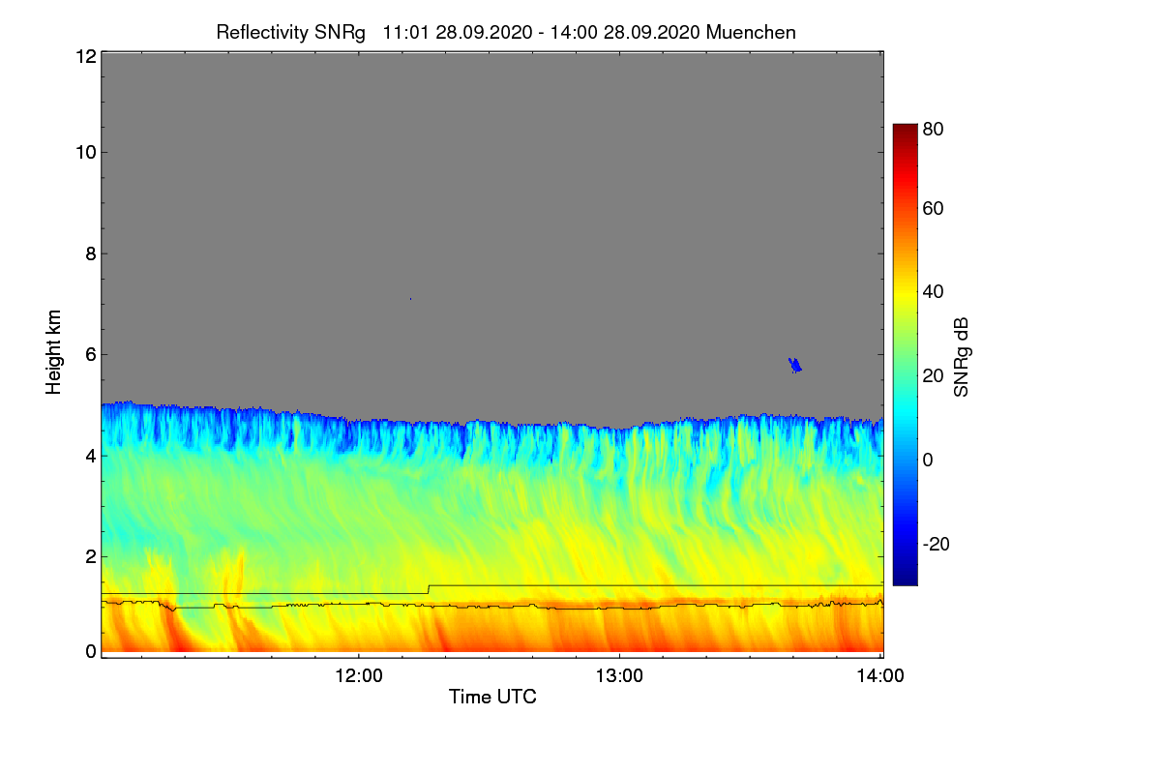The height and width of the screenshot is (774, 1161).
Task: Click the 'Muenchen' location in title
Action: (x=751, y=32)
